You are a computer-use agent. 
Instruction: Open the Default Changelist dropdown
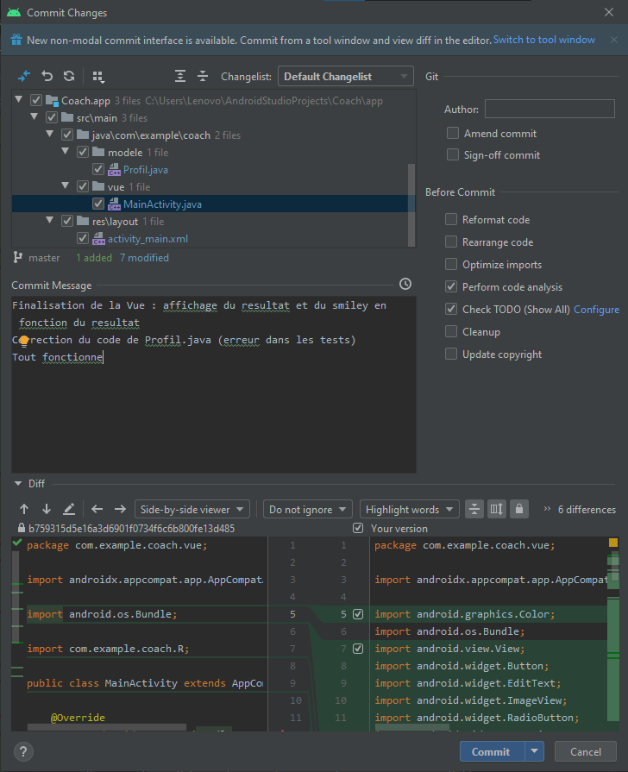pyautogui.click(x=346, y=77)
